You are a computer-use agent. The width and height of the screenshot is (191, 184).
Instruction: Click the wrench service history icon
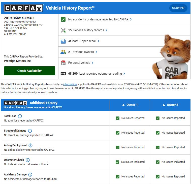click(63, 30)
